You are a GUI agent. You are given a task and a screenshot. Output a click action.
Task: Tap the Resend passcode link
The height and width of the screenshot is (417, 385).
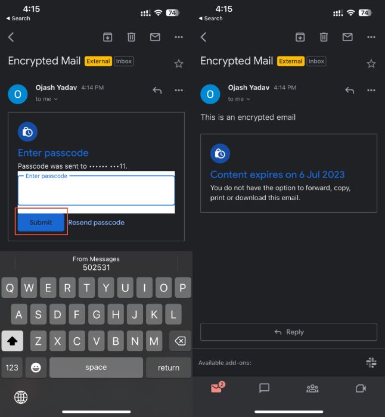tap(97, 222)
